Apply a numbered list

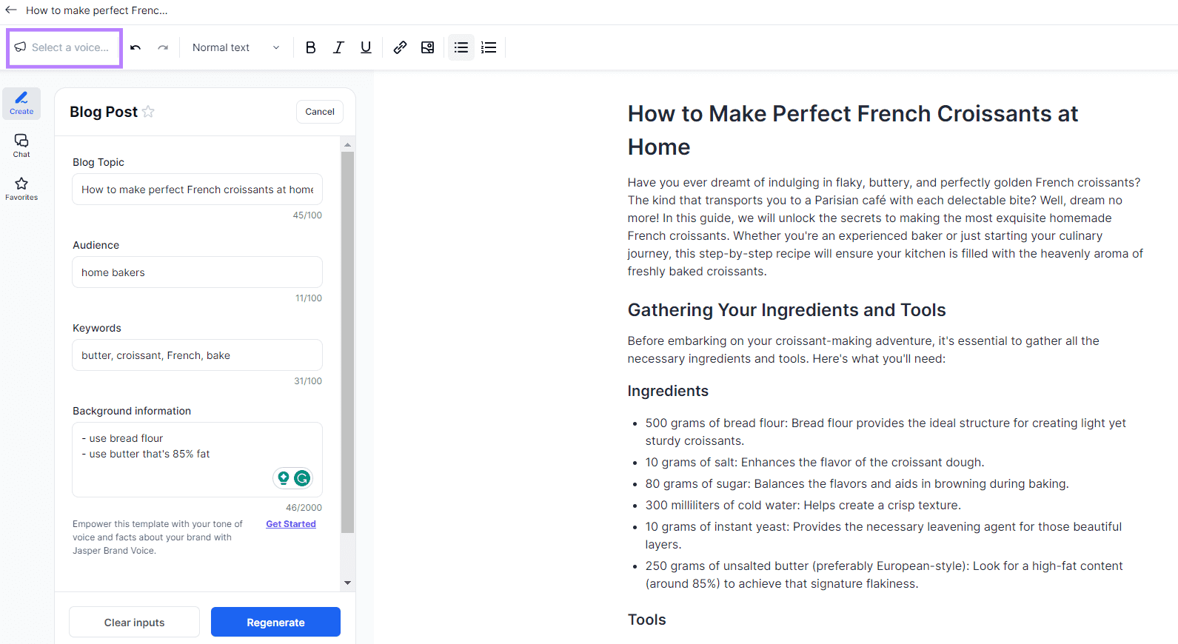point(489,47)
